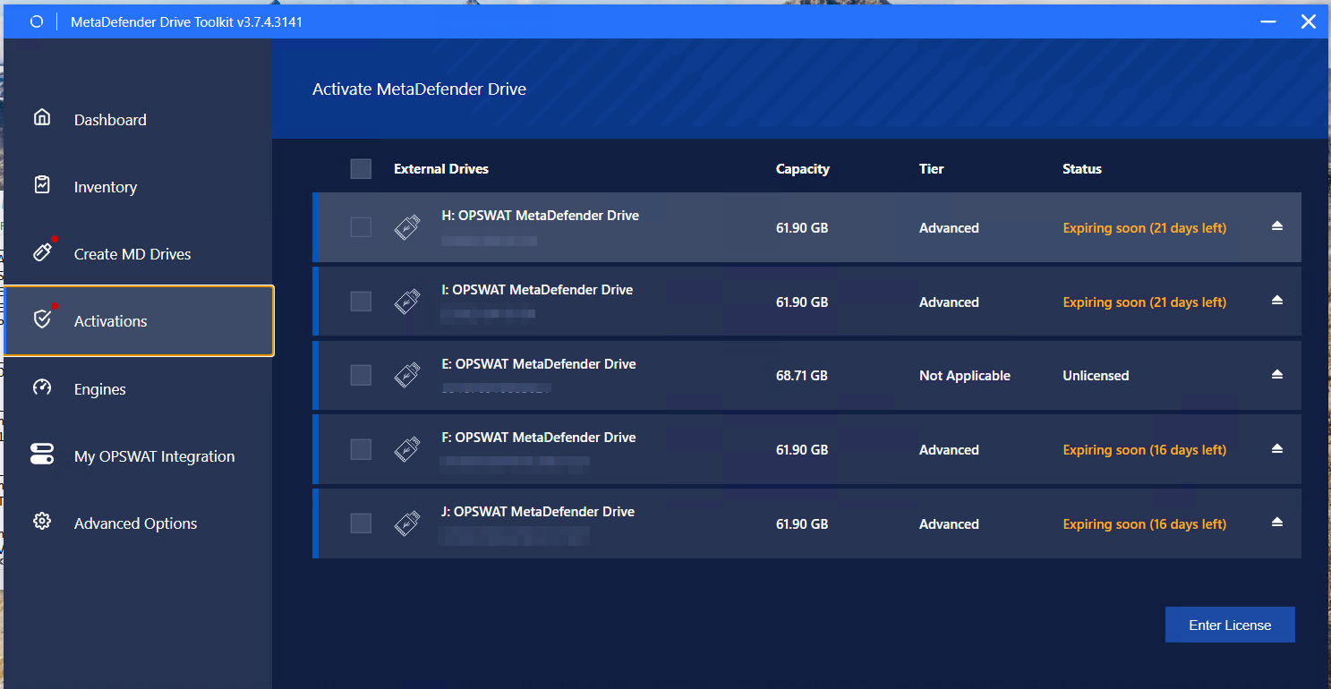Click the Capacity column header
The height and width of the screenshot is (689, 1331).
[x=803, y=169]
